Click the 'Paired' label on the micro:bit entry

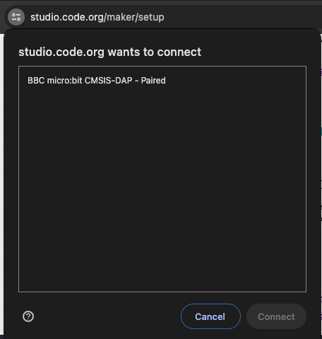[153, 81]
